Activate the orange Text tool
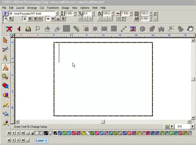Viewport: 196px width, 145px height. click(5, 68)
